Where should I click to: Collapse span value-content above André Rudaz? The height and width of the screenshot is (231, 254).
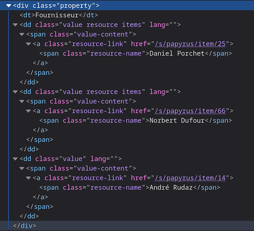point(22,168)
